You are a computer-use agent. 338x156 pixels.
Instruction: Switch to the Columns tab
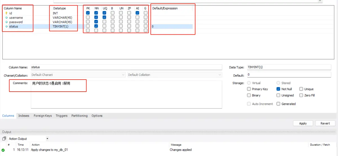(8, 116)
